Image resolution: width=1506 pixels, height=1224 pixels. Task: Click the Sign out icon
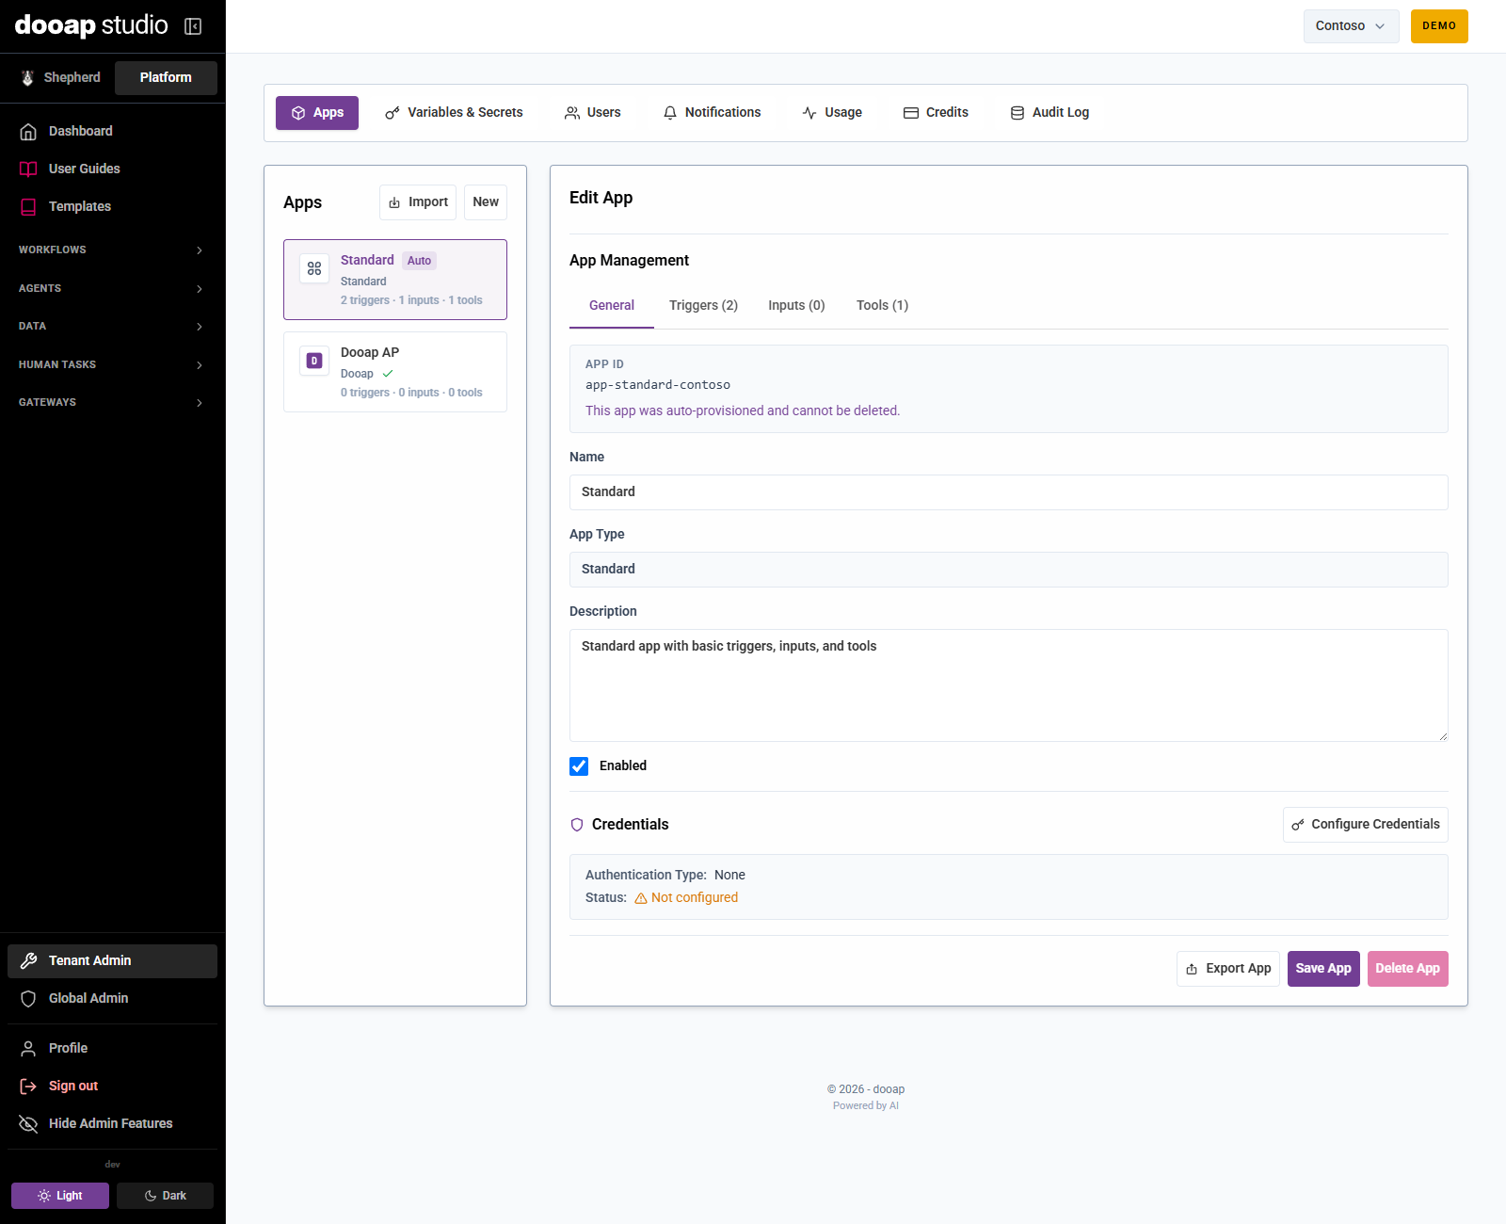tap(28, 1087)
